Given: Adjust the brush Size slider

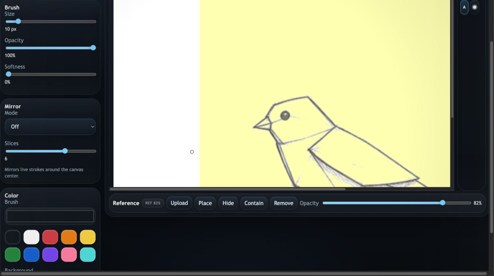Looking at the screenshot, I should (50, 22).
